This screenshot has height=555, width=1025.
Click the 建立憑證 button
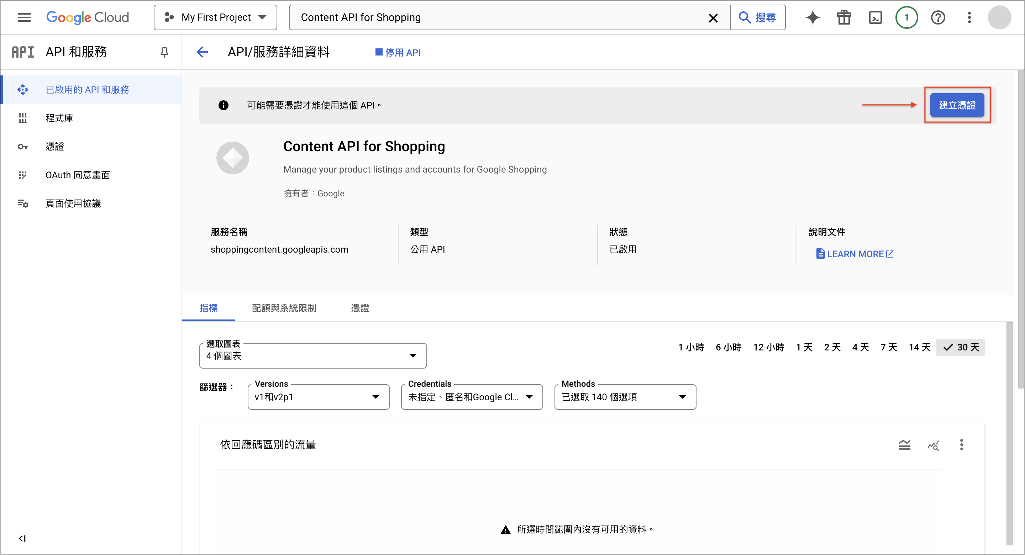coord(957,105)
